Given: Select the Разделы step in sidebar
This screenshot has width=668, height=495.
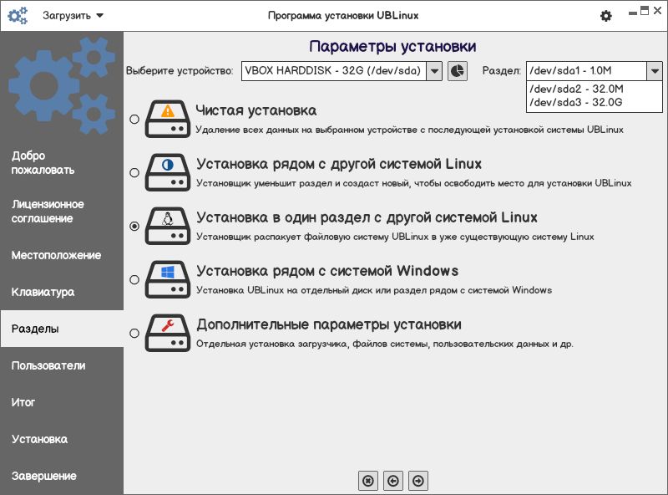Looking at the screenshot, I should (62, 329).
